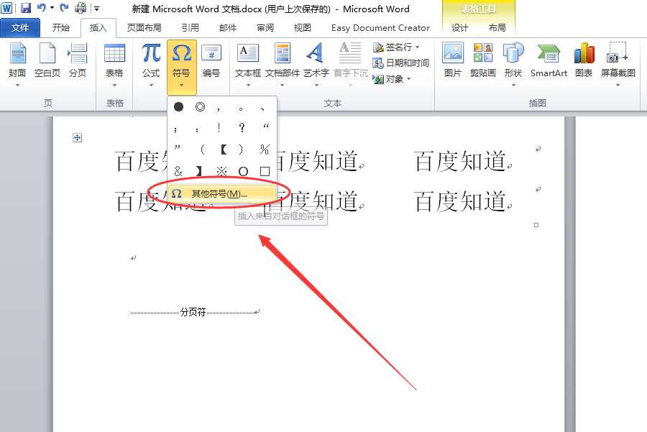Insert a 文本框 text box

(248, 64)
